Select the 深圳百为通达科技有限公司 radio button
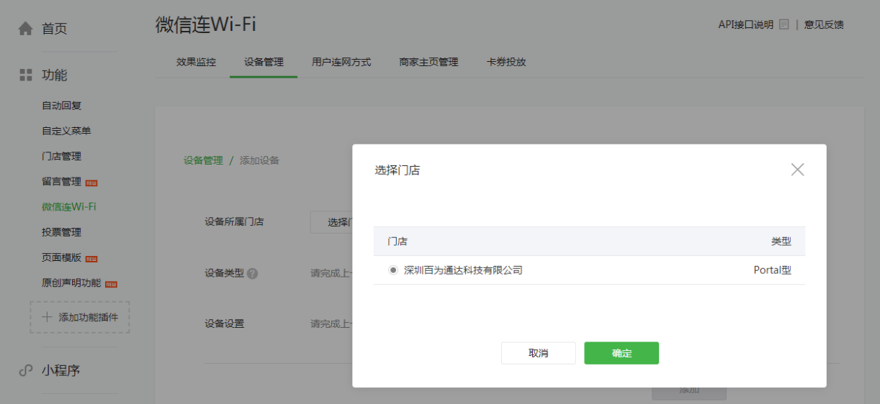The image size is (880, 404). 393,270
